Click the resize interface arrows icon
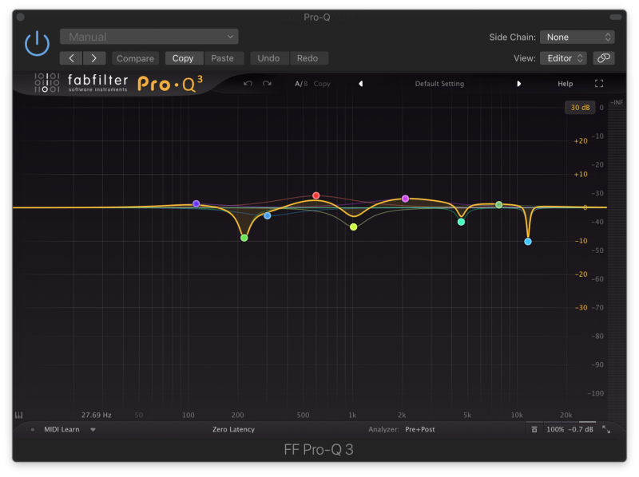Screen dimensions: 639x477 tap(606, 429)
